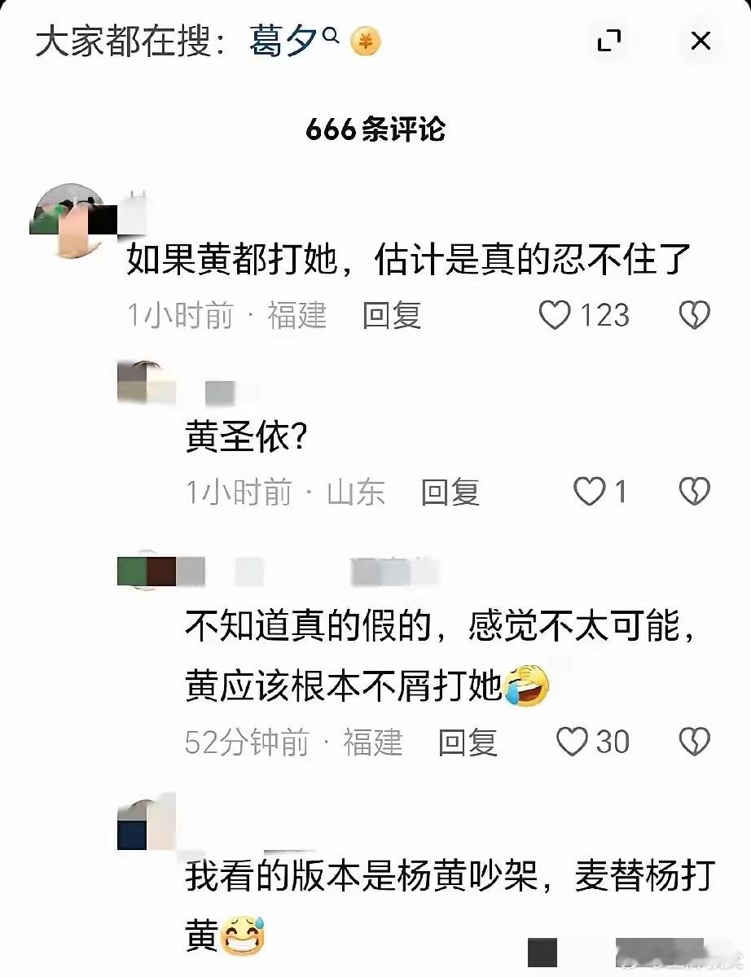Like the comment with 30 likes

click(x=572, y=742)
